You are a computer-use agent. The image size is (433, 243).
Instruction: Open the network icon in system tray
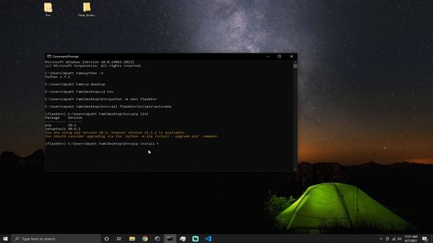(x=394, y=238)
